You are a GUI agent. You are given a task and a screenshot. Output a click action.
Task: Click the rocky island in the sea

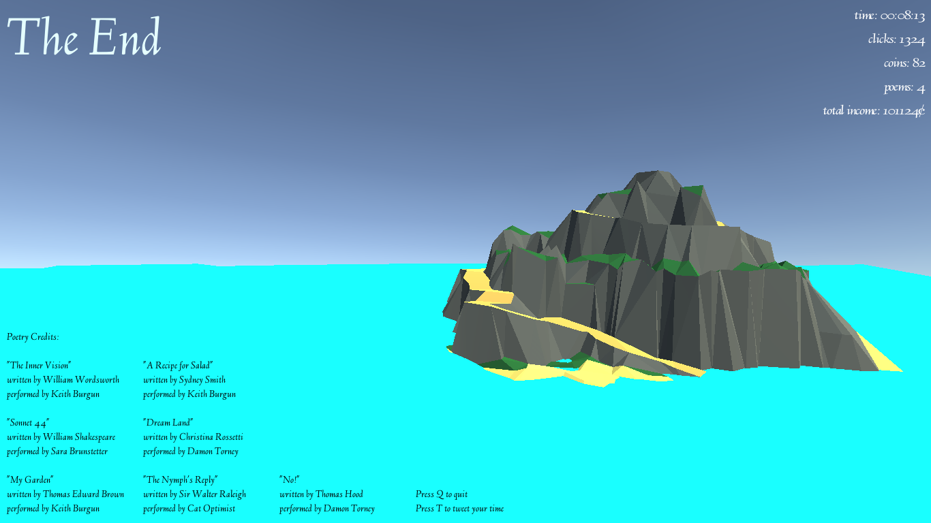point(671,279)
